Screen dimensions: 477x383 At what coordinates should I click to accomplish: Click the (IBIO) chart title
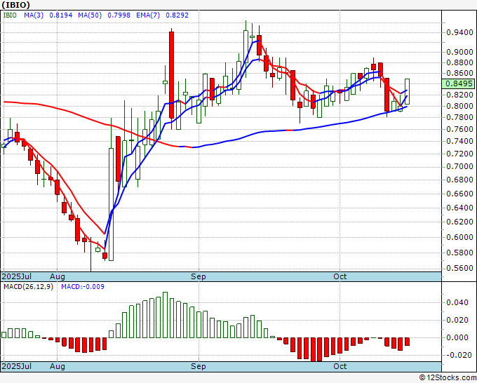coord(15,5)
